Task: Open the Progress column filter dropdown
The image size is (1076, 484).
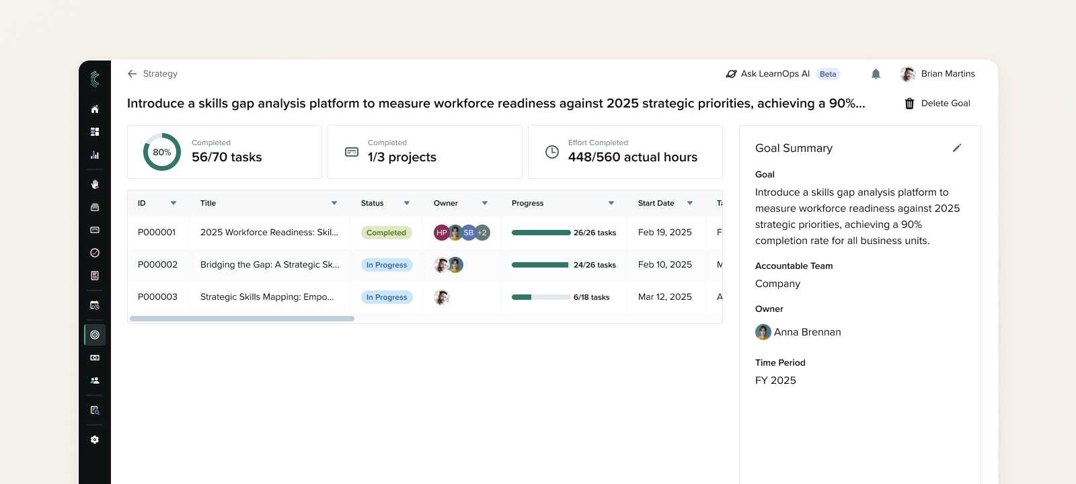Action: 611,203
